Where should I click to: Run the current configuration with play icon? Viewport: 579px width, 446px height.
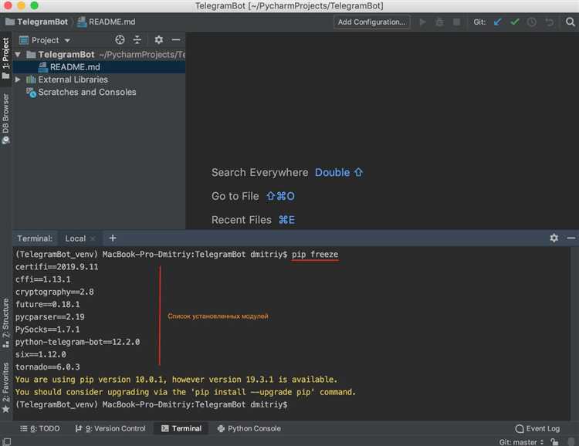[423, 22]
